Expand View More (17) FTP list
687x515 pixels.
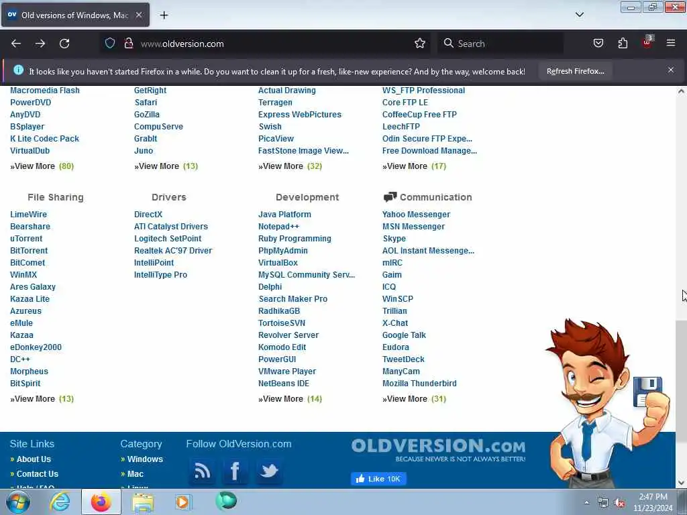(x=414, y=166)
